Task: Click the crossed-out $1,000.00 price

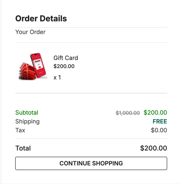Action: (128, 113)
